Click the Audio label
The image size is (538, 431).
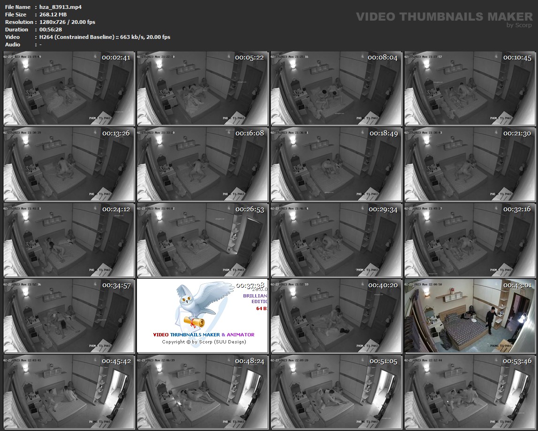13,45
